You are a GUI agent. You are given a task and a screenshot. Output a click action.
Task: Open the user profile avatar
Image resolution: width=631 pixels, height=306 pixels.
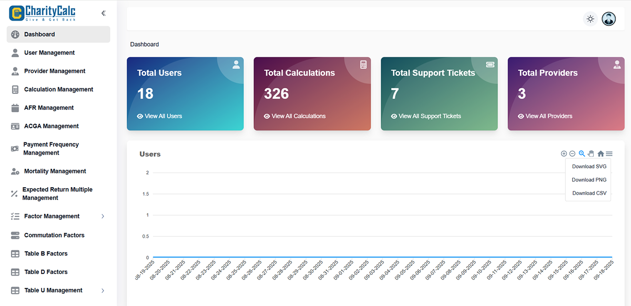click(x=608, y=19)
